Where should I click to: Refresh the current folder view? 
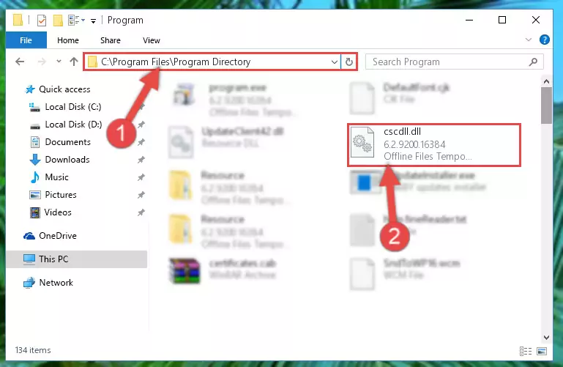tap(348, 62)
